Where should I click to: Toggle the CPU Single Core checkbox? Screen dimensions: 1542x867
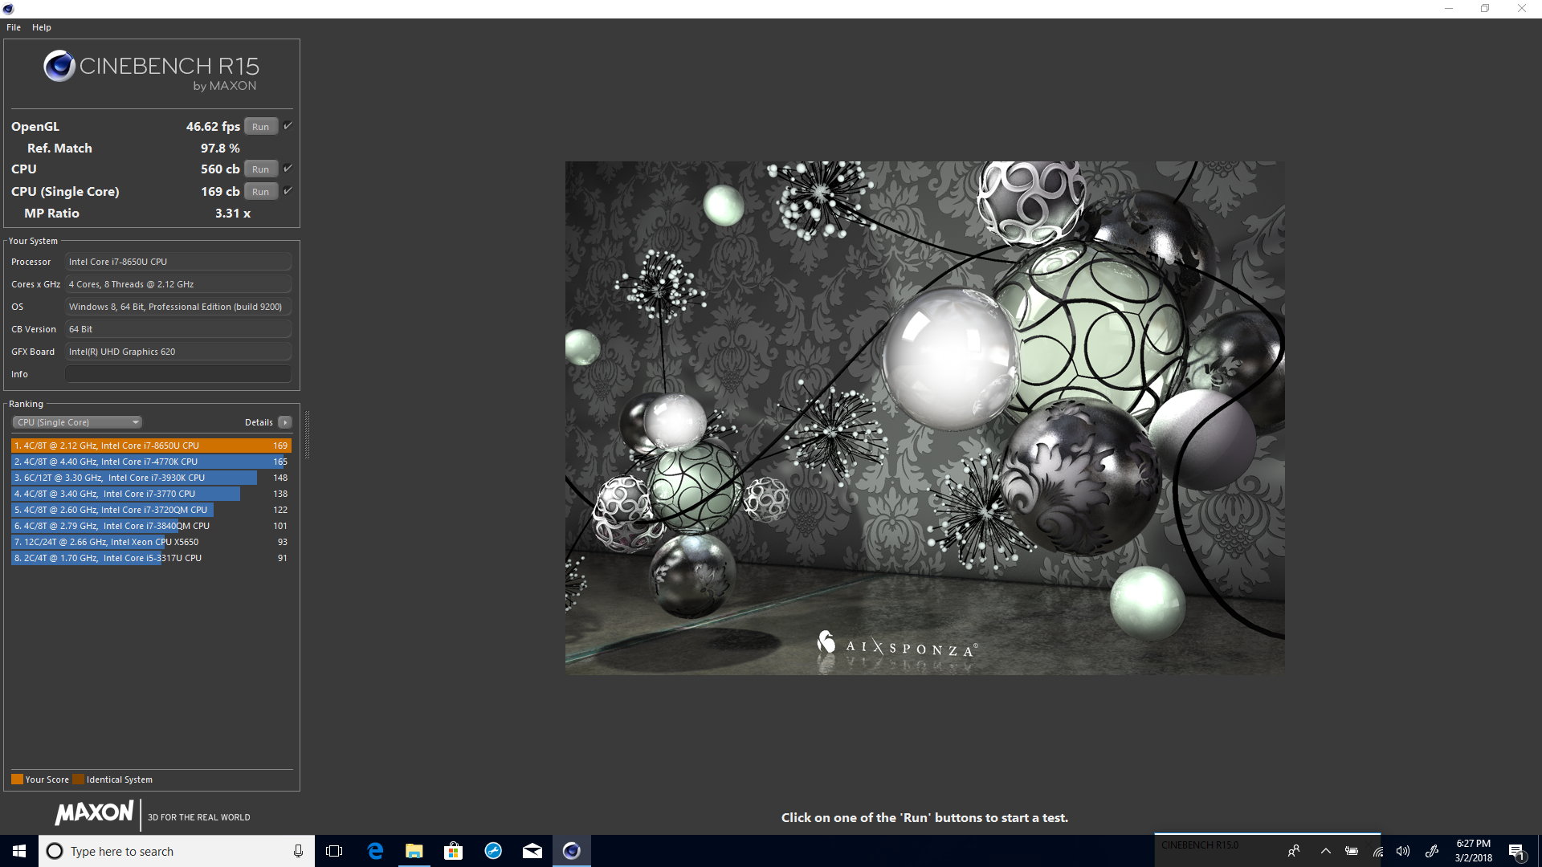tap(288, 191)
